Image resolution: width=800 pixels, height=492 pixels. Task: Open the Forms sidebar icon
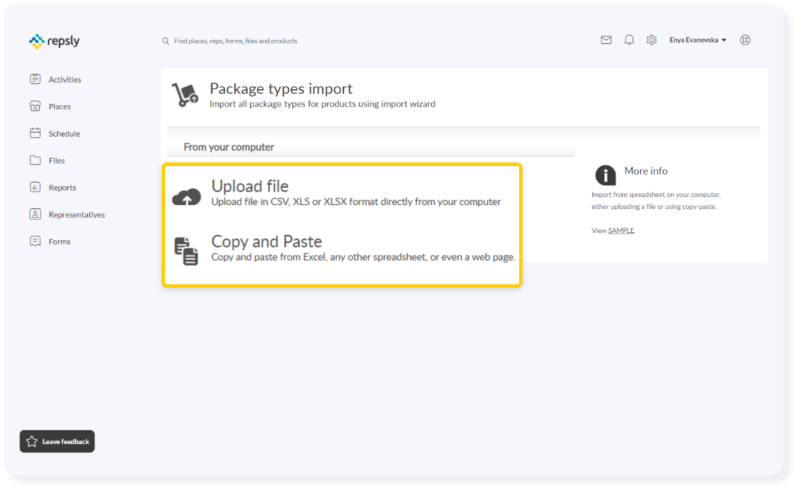[35, 242]
